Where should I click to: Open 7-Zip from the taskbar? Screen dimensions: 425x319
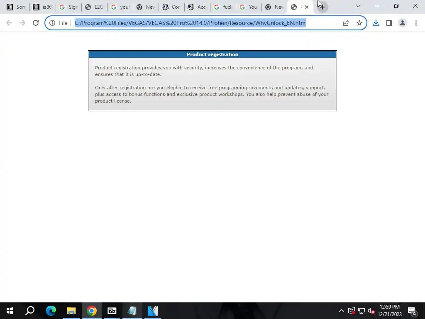(112, 311)
